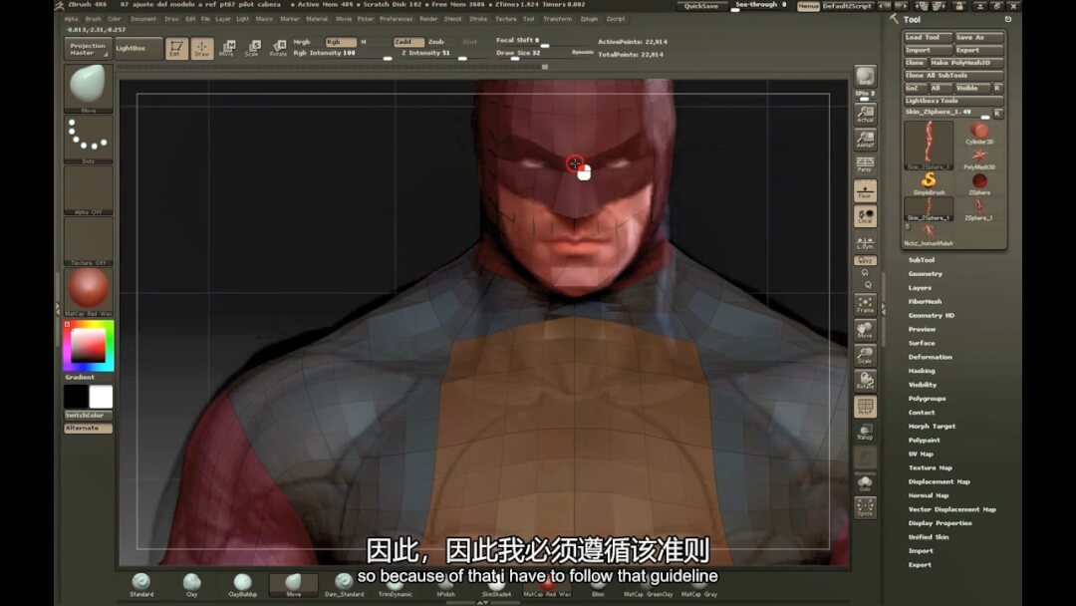Screen dimensions: 1076x606
Task: Click the Save As button
Action: click(x=979, y=37)
